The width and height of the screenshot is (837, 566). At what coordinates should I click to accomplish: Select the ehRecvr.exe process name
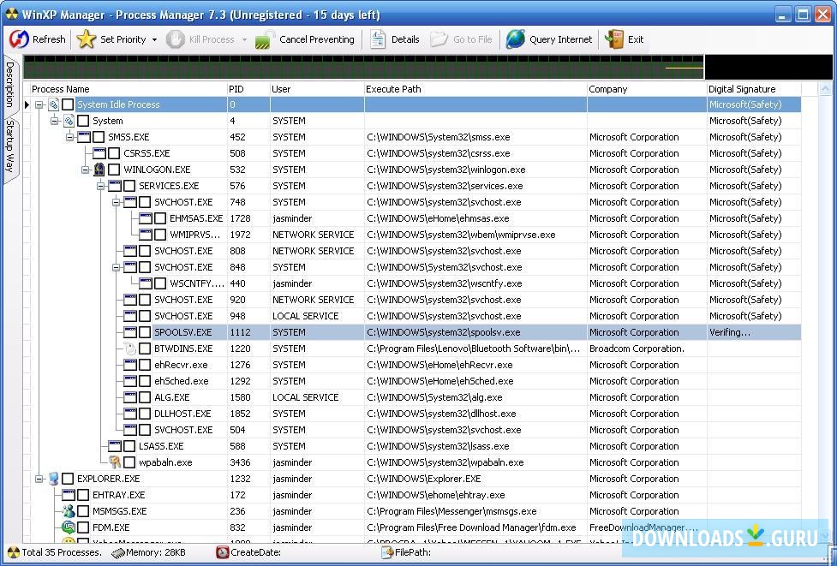point(181,365)
